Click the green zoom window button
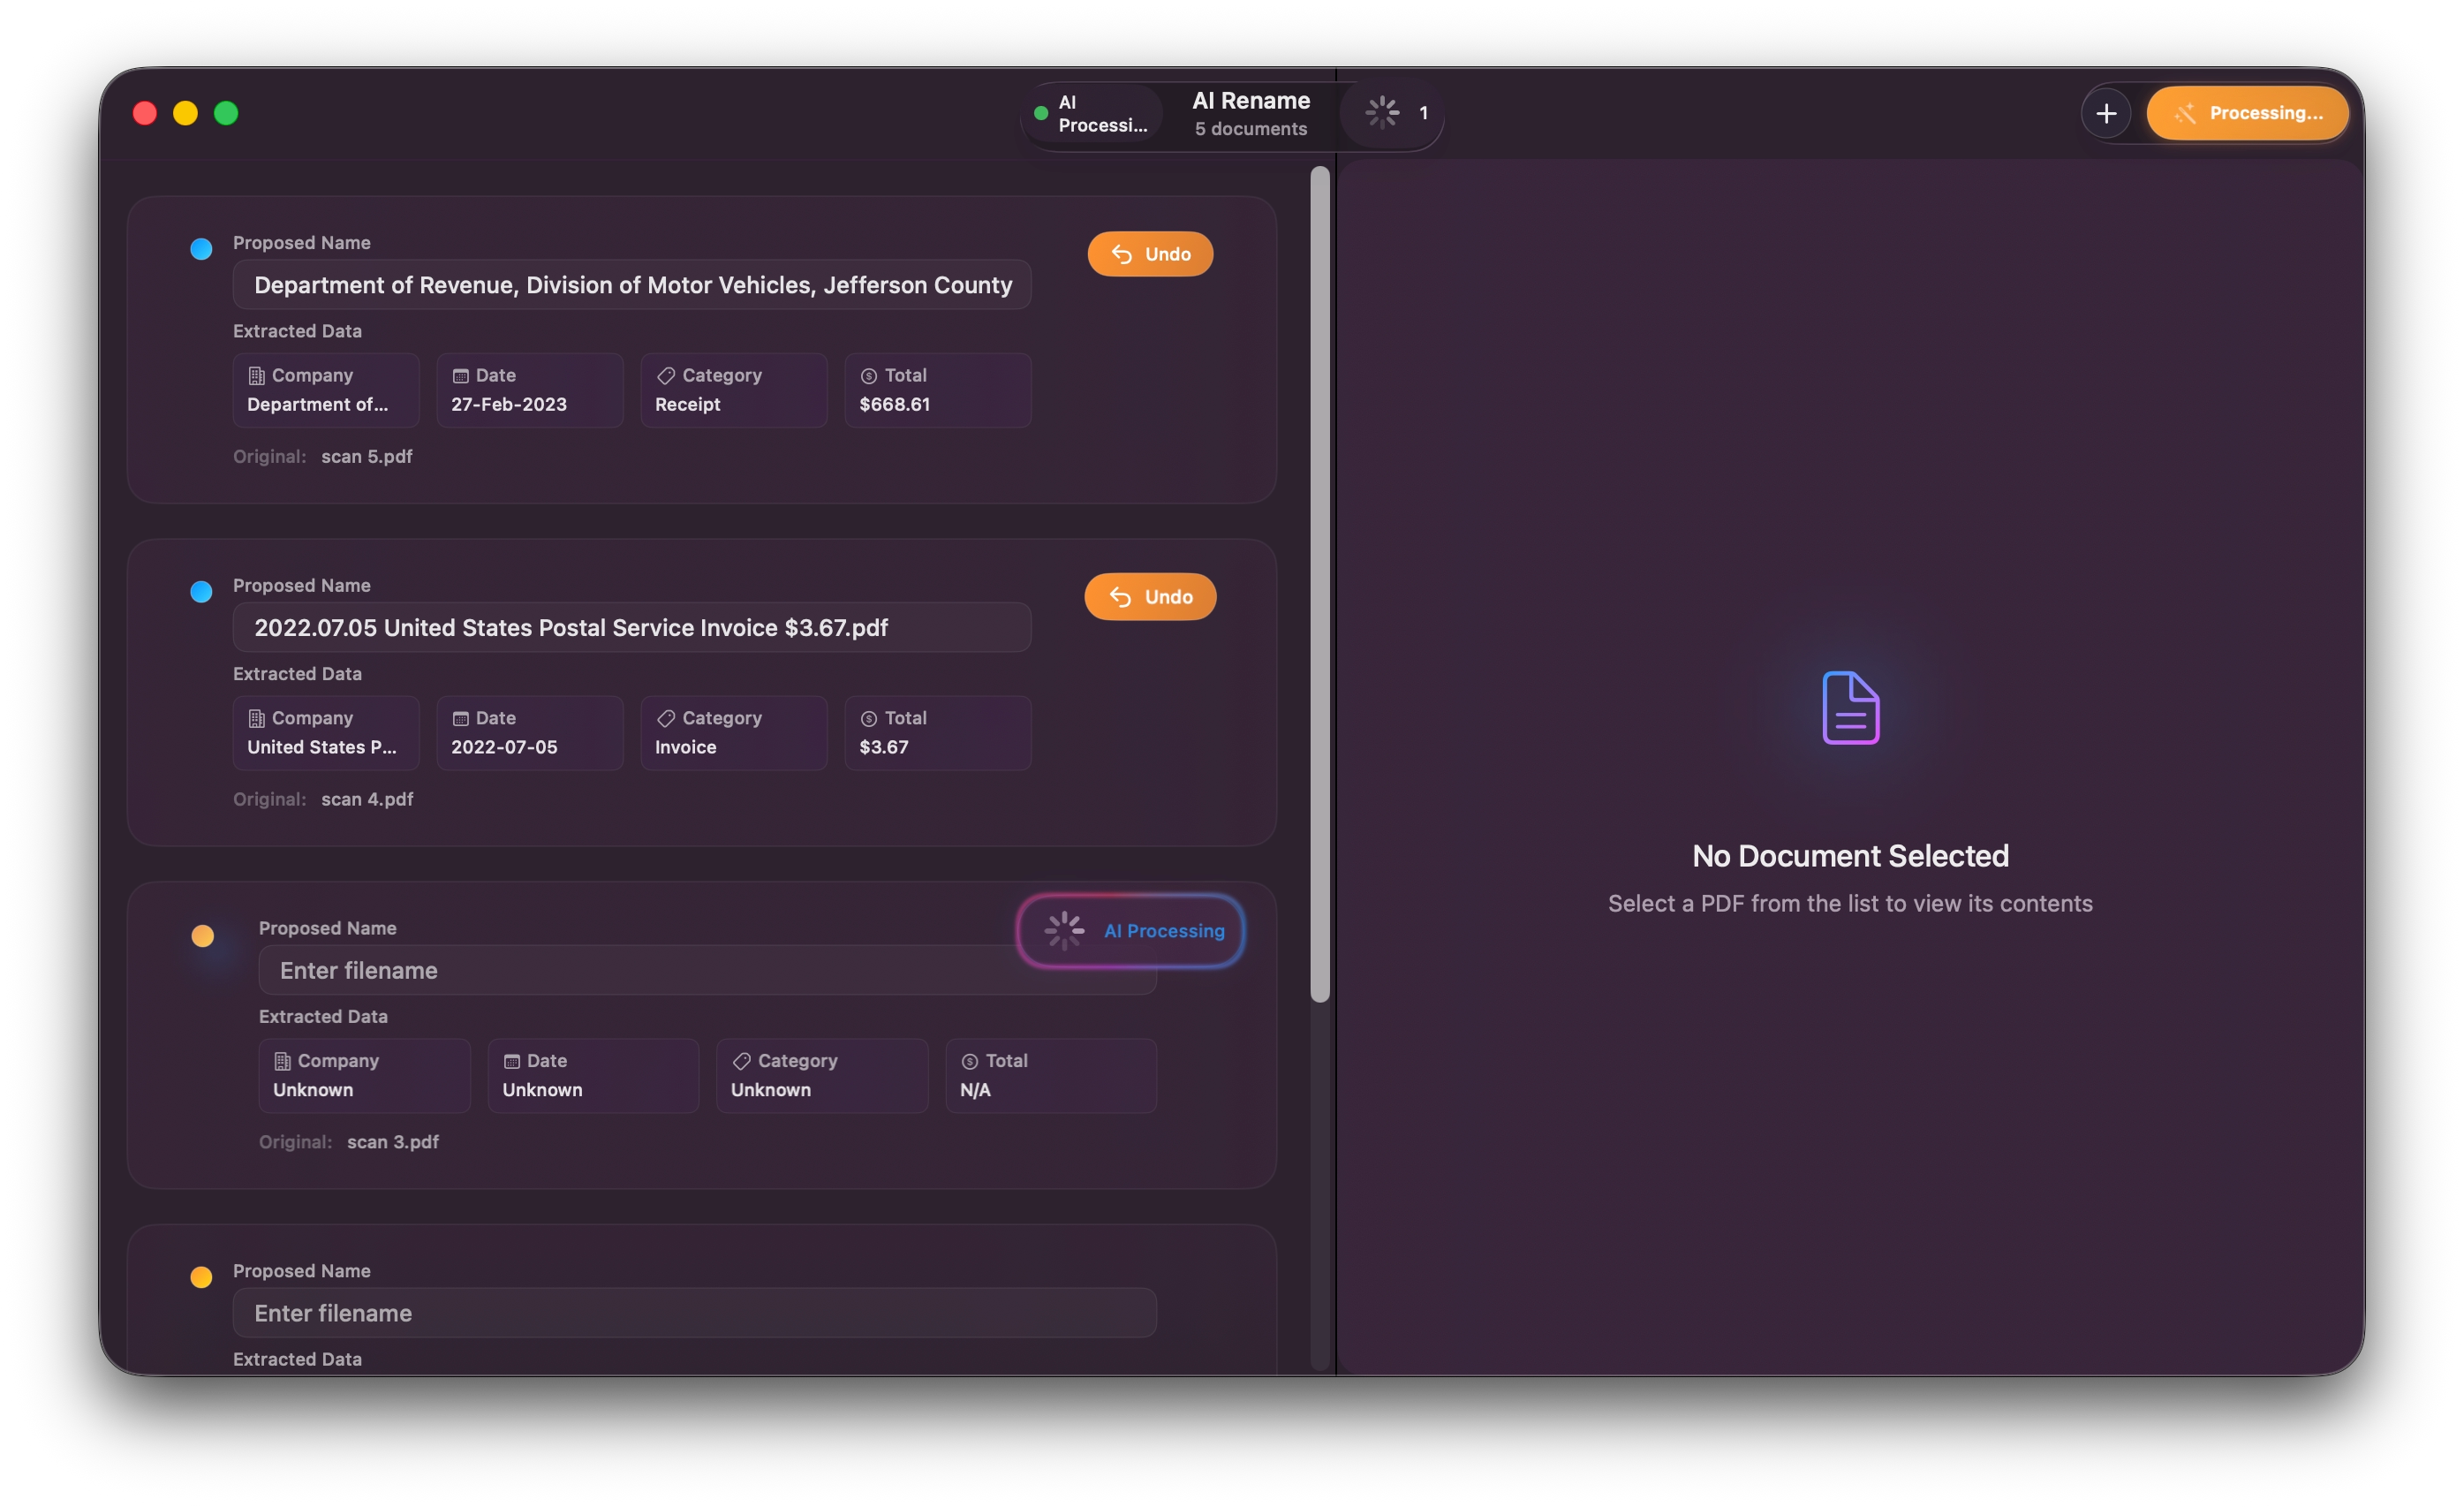Screen dimensions: 2464x1507 pyautogui.click(x=226, y=113)
